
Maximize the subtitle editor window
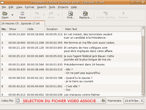[x=138, y=2]
